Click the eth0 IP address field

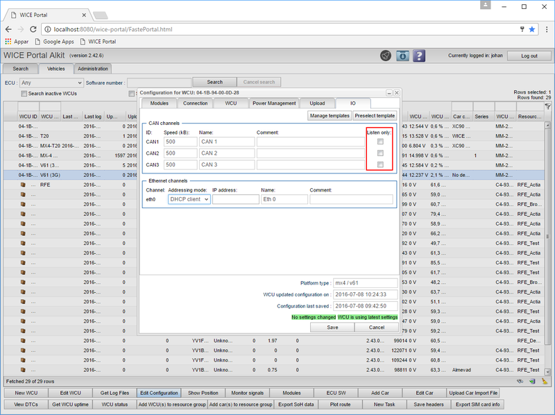click(x=236, y=199)
